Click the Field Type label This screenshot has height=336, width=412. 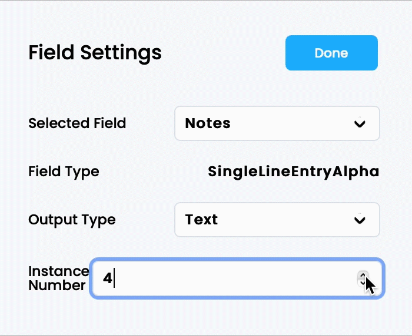point(64,172)
